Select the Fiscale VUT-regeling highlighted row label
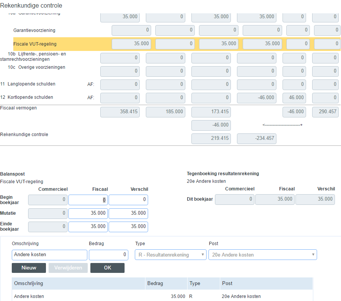341x301 pixels. pyautogui.click(x=35, y=44)
